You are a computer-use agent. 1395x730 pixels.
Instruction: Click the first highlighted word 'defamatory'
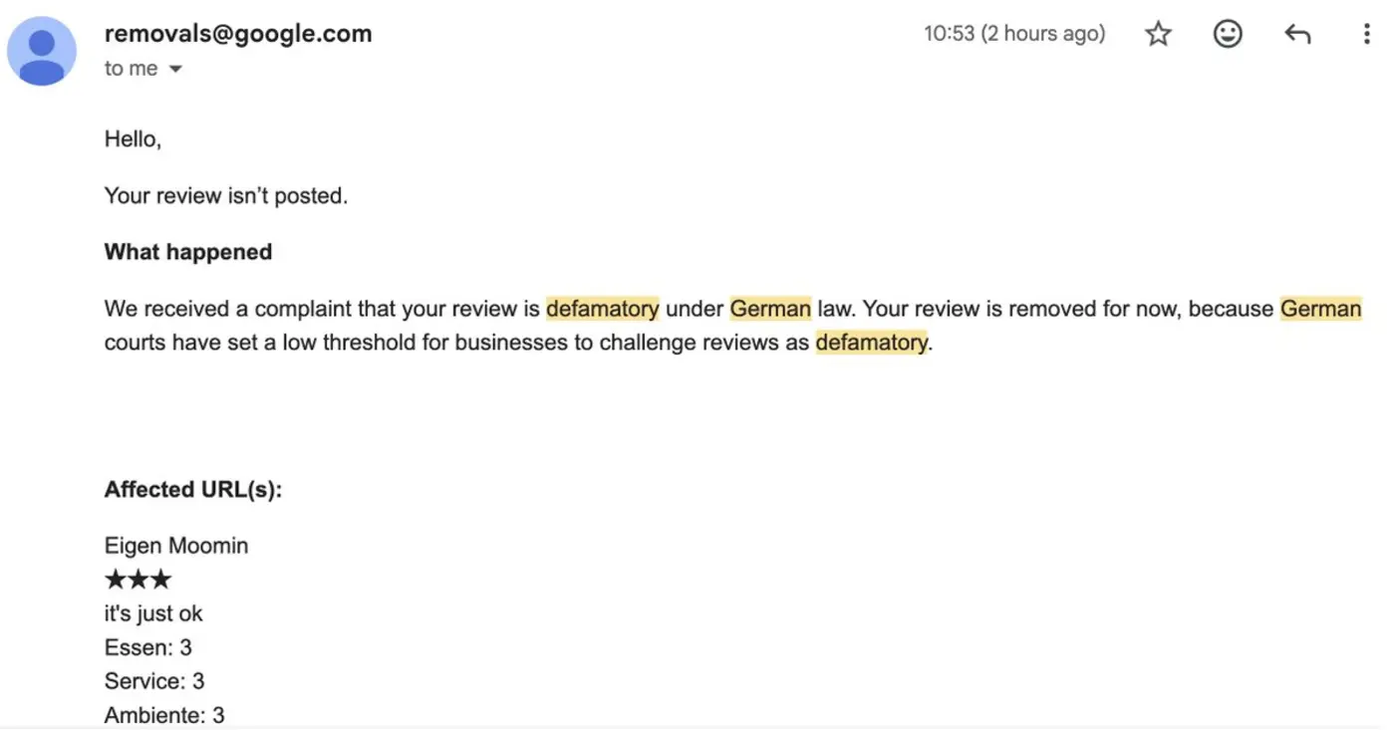pyautogui.click(x=603, y=309)
